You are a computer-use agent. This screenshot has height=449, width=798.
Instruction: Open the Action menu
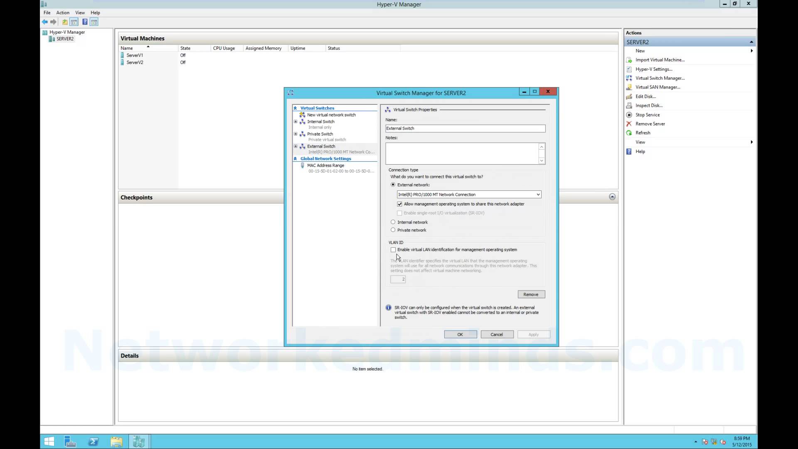tap(63, 12)
